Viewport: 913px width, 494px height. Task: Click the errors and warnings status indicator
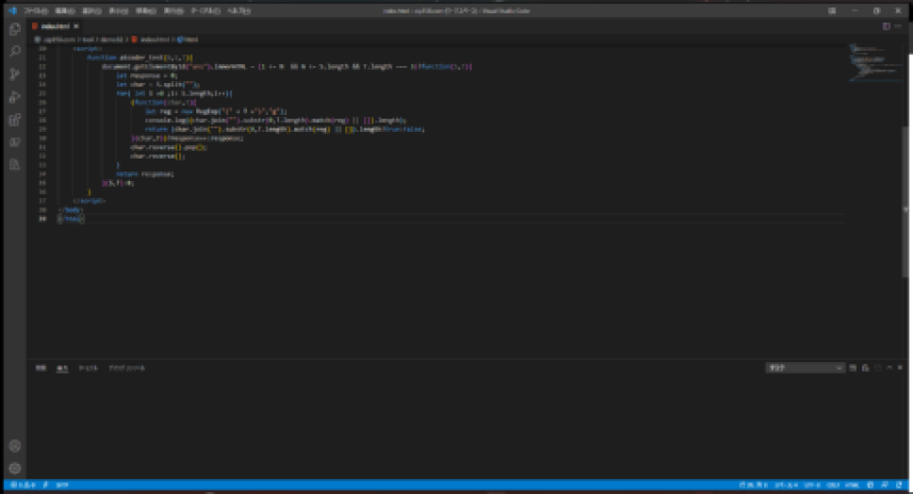22,485
